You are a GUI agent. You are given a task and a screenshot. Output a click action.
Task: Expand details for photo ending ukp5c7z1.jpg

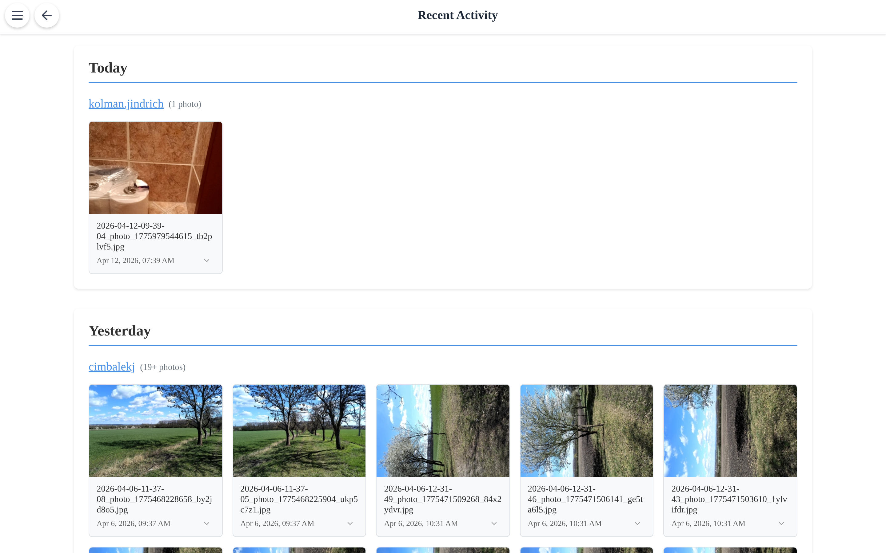tap(350, 524)
